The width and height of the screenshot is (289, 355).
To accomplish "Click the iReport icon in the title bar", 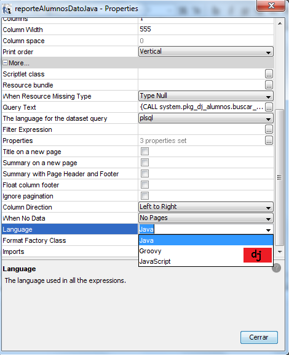I will (x=7, y=9).
